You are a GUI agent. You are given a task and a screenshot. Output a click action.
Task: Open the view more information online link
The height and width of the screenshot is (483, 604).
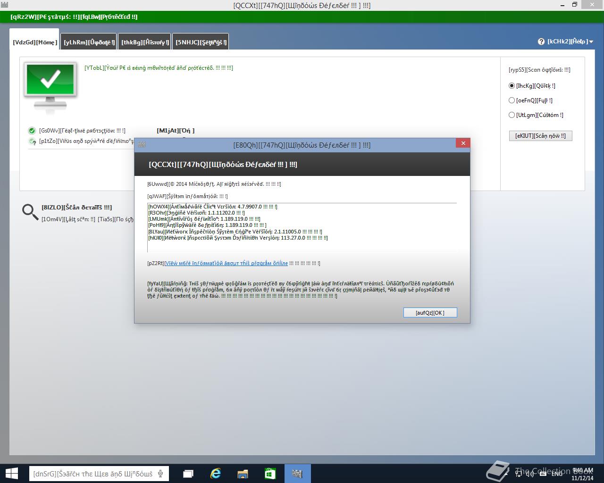tap(226, 263)
